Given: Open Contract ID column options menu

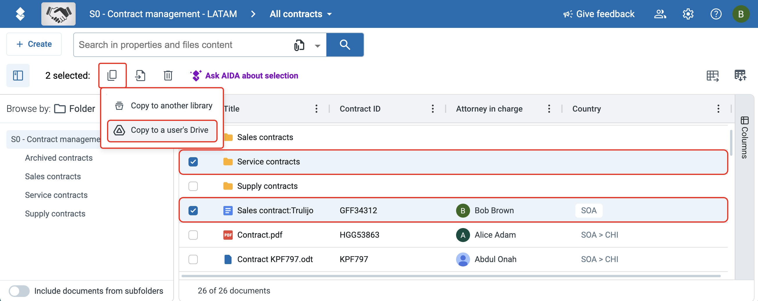Looking at the screenshot, I should tap(433, 109).
